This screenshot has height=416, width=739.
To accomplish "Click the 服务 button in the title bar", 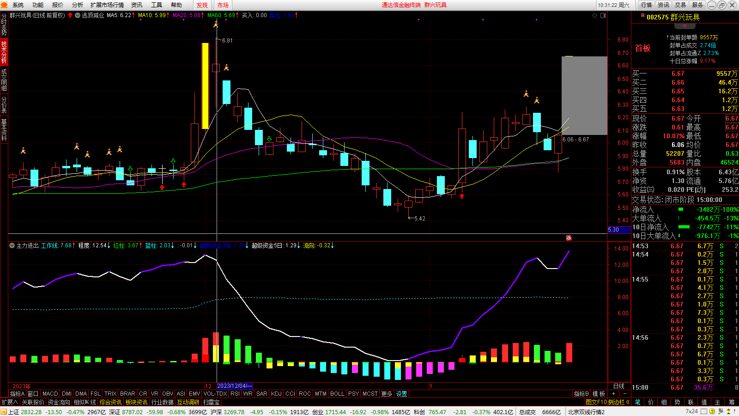I will coord(697,5).
